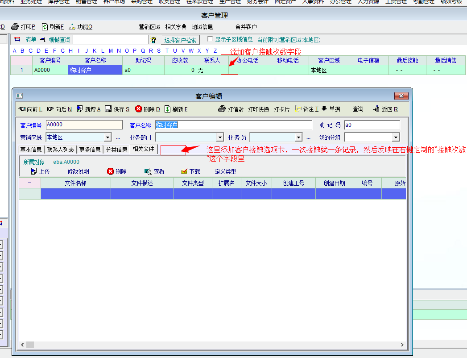This screenshot has height=358, width=467.
Task: Click the 保存 (Save) floppy disk icon
Action: tap(108, 109)
